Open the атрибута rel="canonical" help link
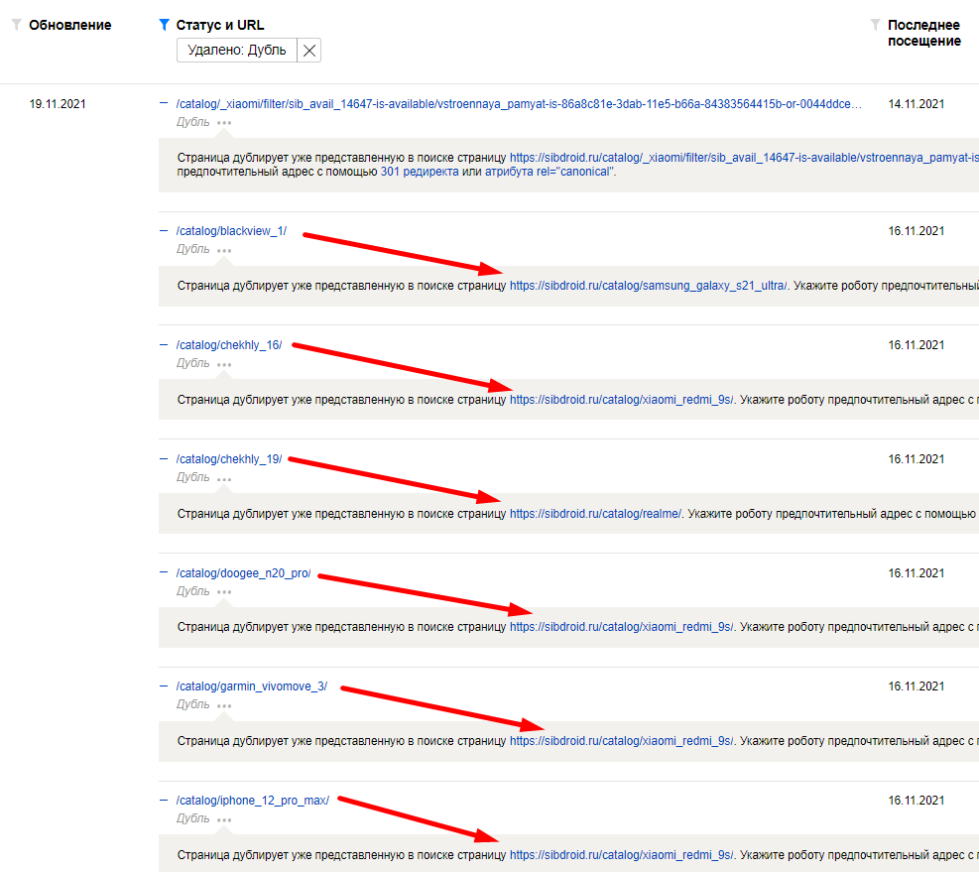This screenshot has height=872, width=979. tap(549, 172)
